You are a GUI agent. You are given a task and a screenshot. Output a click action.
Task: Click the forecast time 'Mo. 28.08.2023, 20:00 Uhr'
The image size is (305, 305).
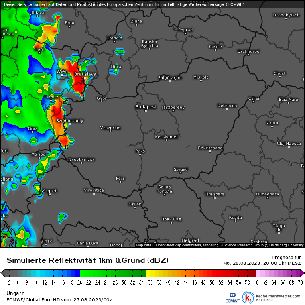coord(262,263)
